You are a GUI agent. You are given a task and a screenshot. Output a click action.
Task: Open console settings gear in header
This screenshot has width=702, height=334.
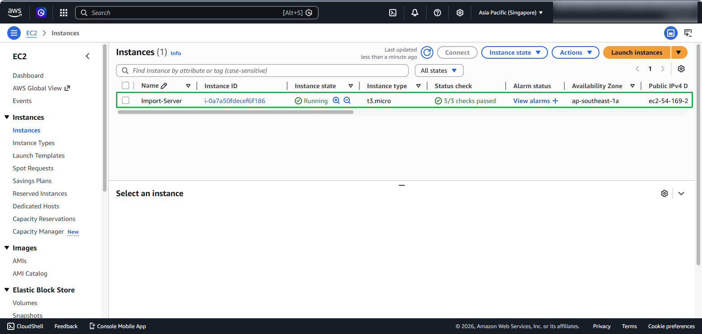click(x=460, y=13)
